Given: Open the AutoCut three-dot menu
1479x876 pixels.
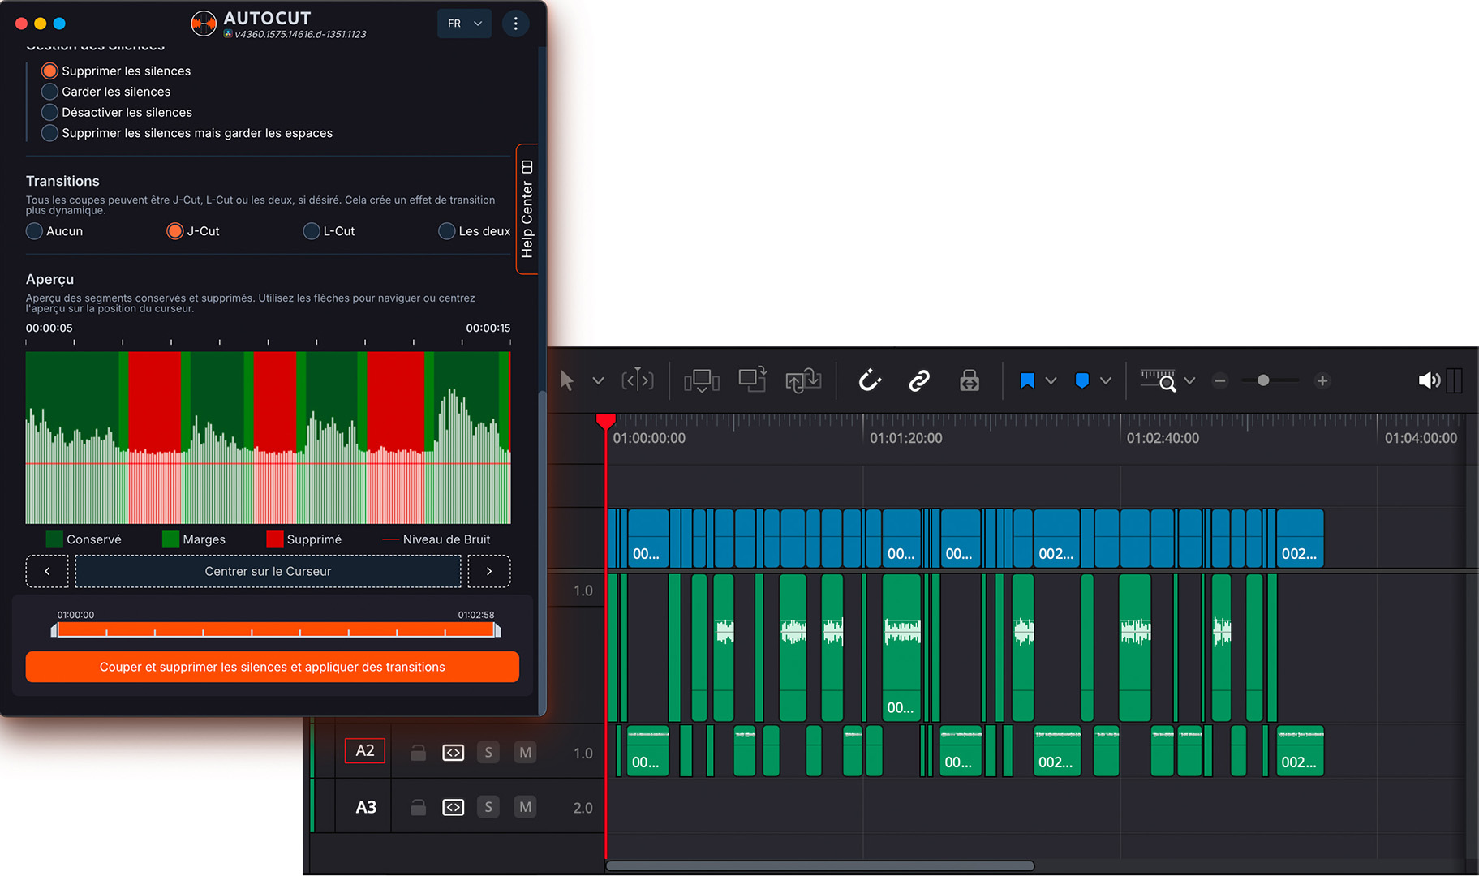Looking at the screenshot, I should tap(515, 24).
